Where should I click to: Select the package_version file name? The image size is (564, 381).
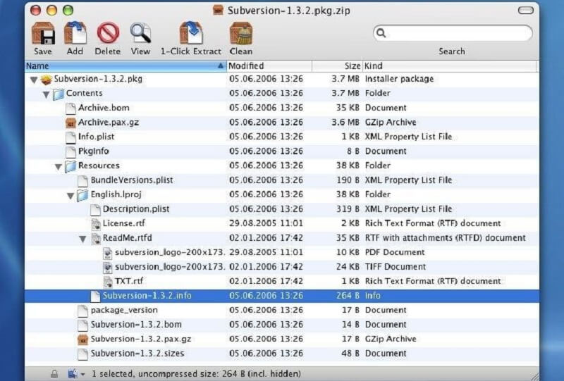click(x=124, y=310)
